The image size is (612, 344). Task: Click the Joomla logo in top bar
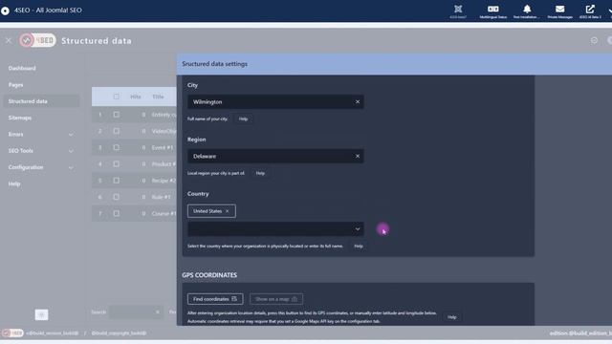[x=5, y=11]
